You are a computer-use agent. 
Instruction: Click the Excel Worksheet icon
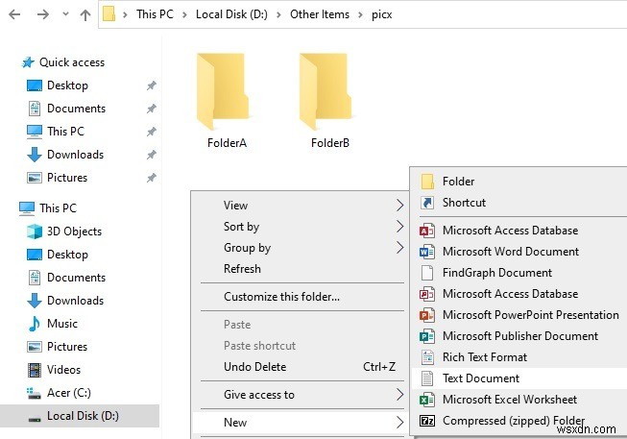(x=427, y=400)
